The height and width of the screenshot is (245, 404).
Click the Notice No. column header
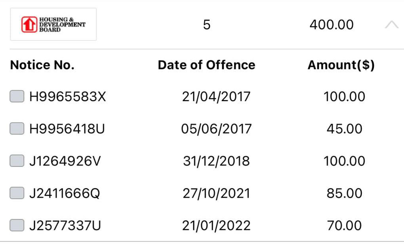pyautogui.click(x=42, y=65)
